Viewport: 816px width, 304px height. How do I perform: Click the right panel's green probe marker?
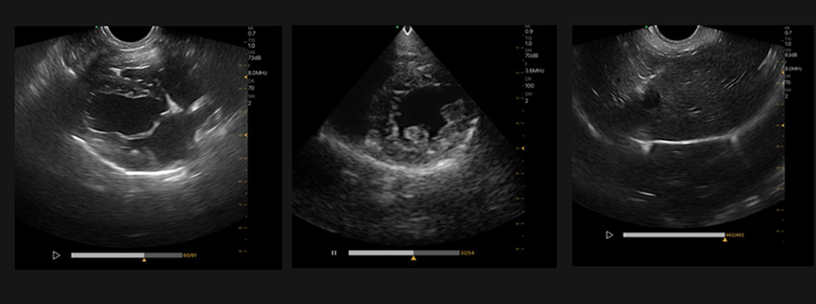(x=646, y=26)
